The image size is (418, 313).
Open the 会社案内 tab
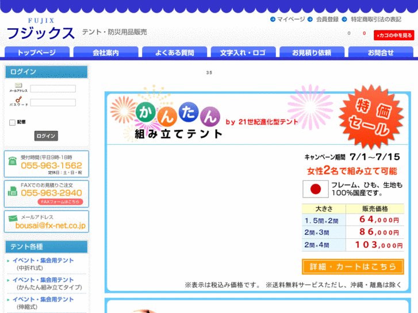click(106, 52)
